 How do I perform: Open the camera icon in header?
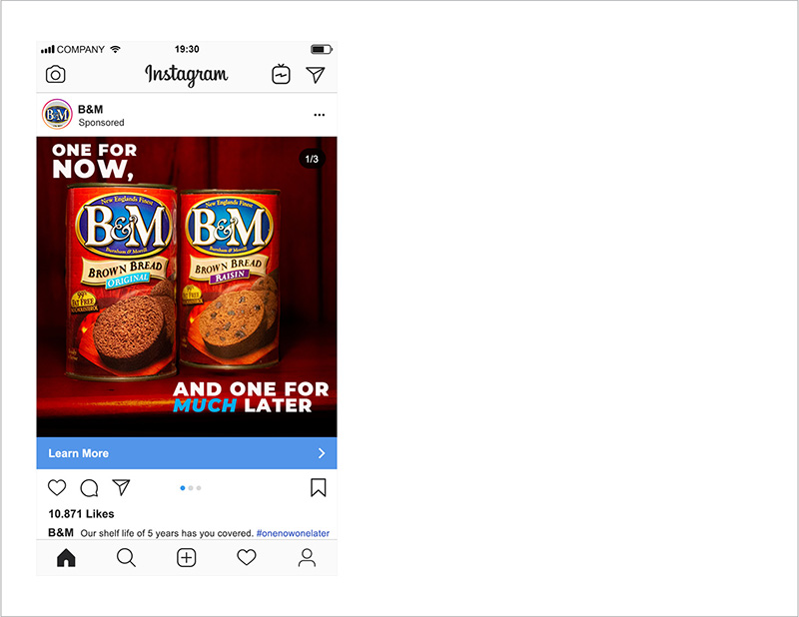pos(56,75)
